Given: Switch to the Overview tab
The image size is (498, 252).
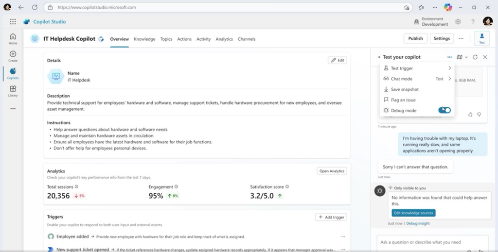Looking at the screenshot, I should coord(120,39).
